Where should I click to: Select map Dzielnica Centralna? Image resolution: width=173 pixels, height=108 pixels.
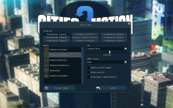[62, 50]
